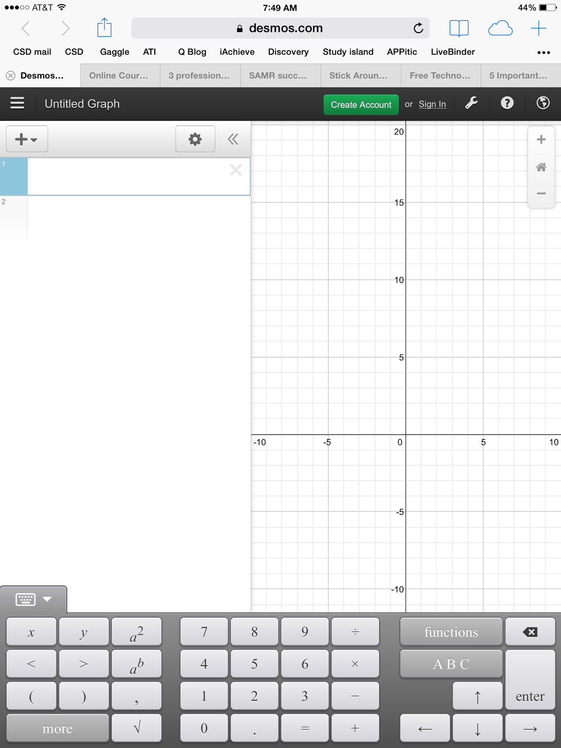Switch to Stick Aroun... tab
The width and height of the screenshot is (561, 748).
[361, 76]
